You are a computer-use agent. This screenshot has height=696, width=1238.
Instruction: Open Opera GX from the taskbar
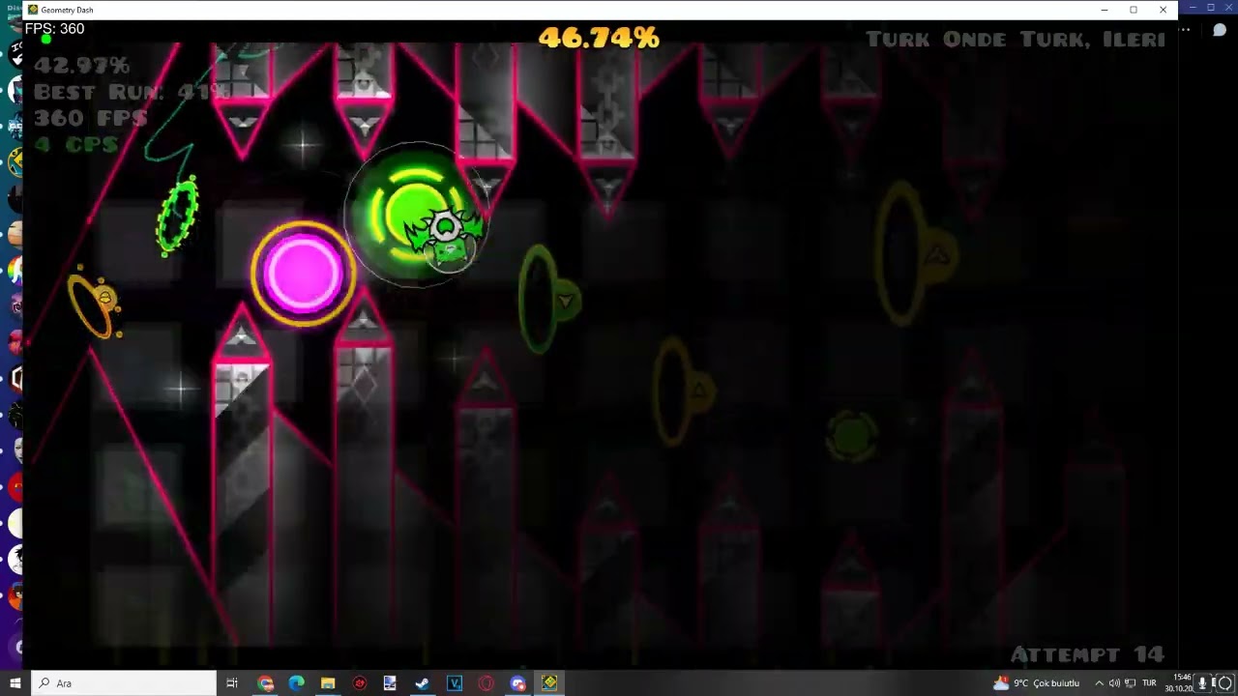(x=486, y=683)
